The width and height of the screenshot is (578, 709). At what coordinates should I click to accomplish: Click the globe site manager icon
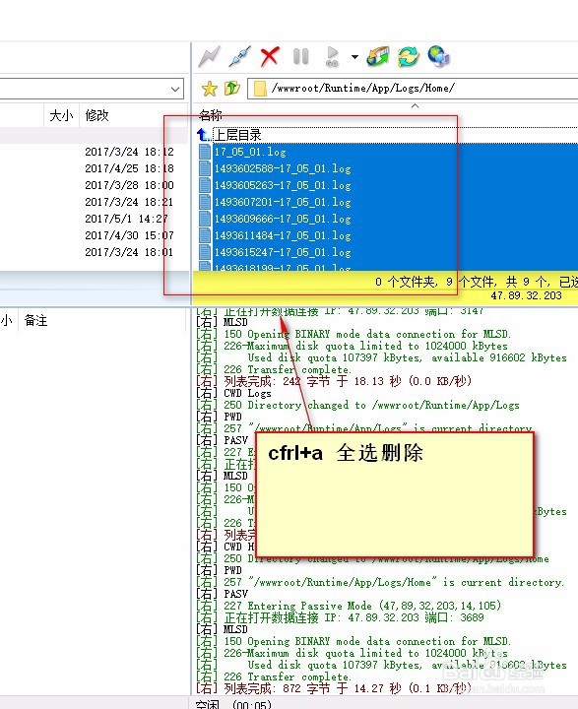[x=438, y=56]
